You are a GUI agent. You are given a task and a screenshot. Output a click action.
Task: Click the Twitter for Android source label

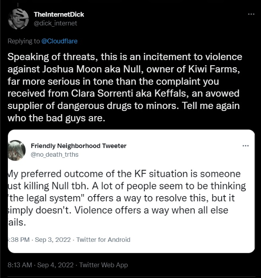pos(103,239)
